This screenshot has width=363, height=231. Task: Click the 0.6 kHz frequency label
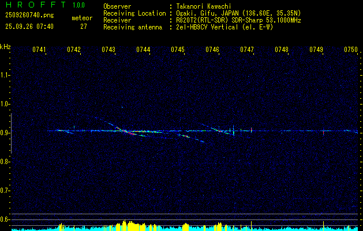tap(5, 219)
